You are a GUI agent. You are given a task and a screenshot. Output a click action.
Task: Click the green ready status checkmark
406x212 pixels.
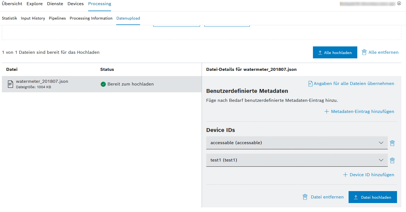[x=103, y=84]
